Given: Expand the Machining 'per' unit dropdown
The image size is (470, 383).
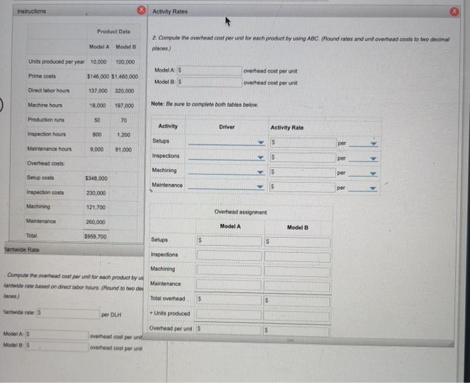Looking at the screenshot, I should (363, 173).
